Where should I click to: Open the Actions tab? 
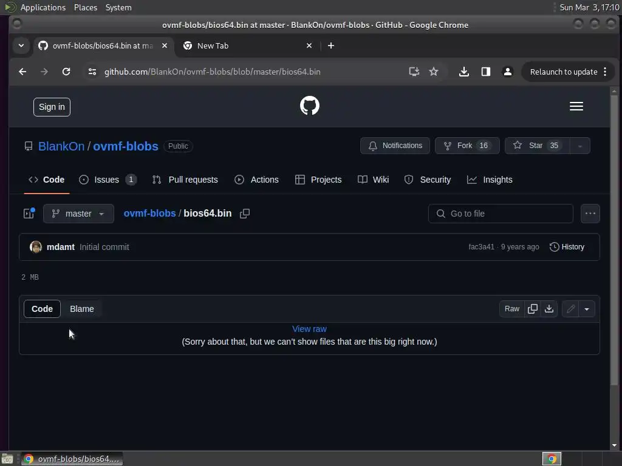coord(257,180)
